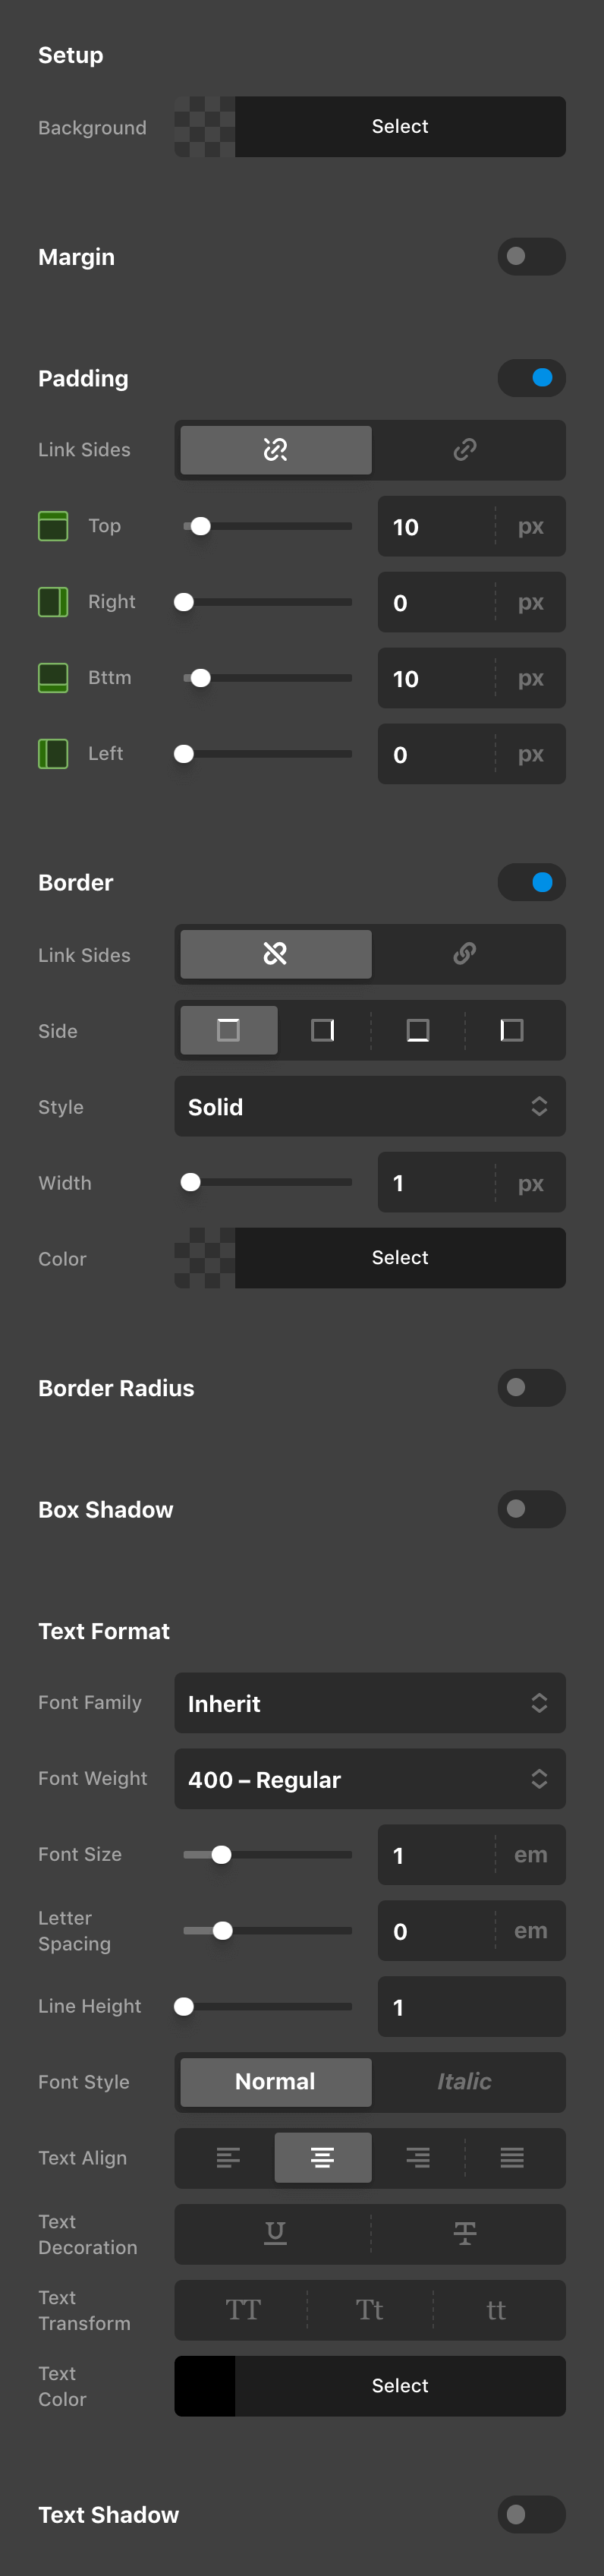Select the left border side icon
This screenshot has width=604, height=2576.
[x=512, y=1030]
